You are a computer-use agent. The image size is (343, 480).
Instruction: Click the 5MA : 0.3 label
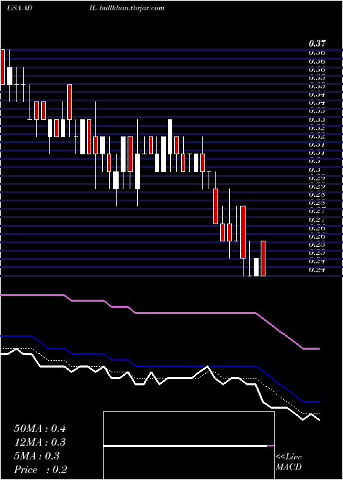point(37,456)
